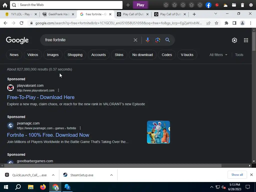The image size is (256, 192).
Task: Select the Accounts filter chip
Action: [98, 55]
